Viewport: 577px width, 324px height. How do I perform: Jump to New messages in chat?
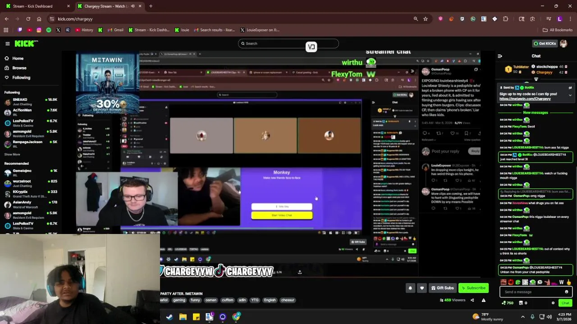pos(536,112)
